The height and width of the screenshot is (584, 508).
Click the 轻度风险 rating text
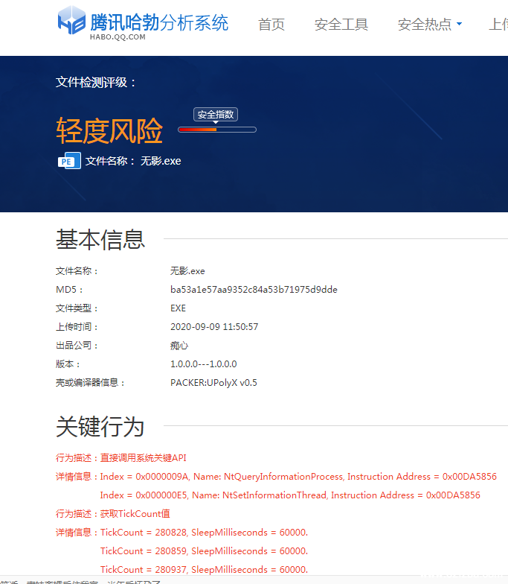point(109,132)
